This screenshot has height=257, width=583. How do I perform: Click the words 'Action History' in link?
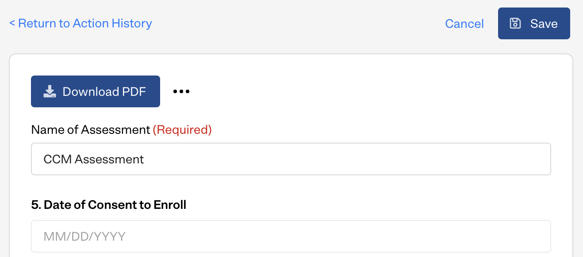(112, 23)
